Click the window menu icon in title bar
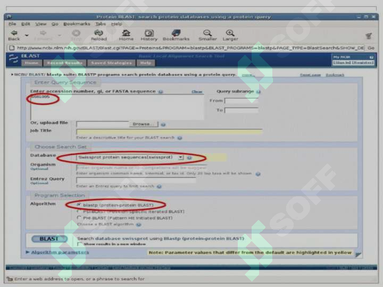Viewport: 383px width, 287px height. (9, 16)
